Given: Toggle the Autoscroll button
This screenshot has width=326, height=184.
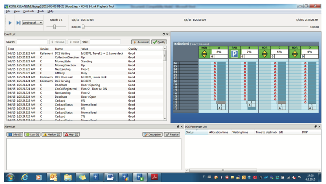Looking at the screenshot, I should (x=140, y=42).
